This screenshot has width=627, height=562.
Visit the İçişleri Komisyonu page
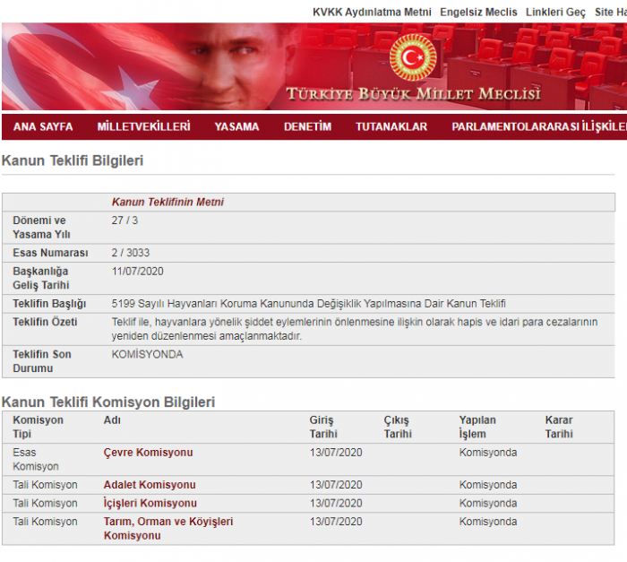(x=150, y=503)
